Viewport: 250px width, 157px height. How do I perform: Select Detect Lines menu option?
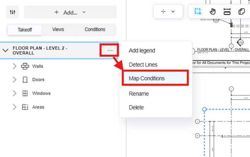[x=143, y=65]
